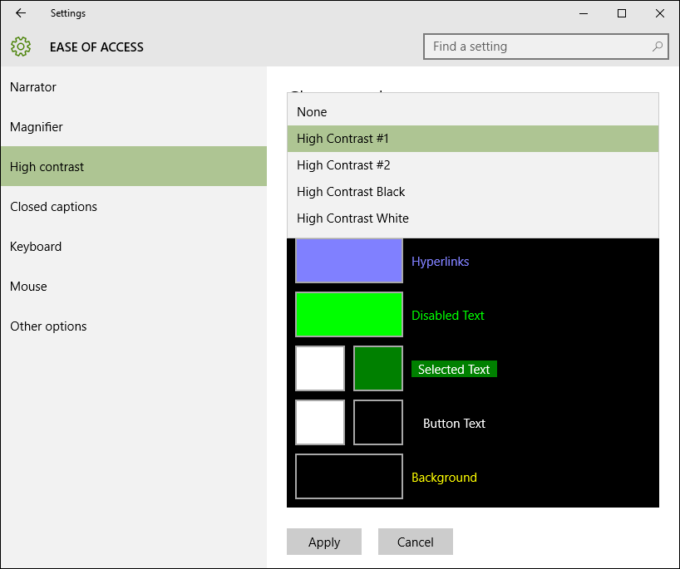
Task: Select None from the theme dropdown
Action: point(472,112)
